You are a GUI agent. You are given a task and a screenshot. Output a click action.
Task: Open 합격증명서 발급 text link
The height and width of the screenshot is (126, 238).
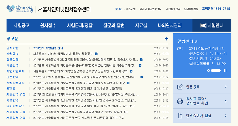click(x=198, y=115)
